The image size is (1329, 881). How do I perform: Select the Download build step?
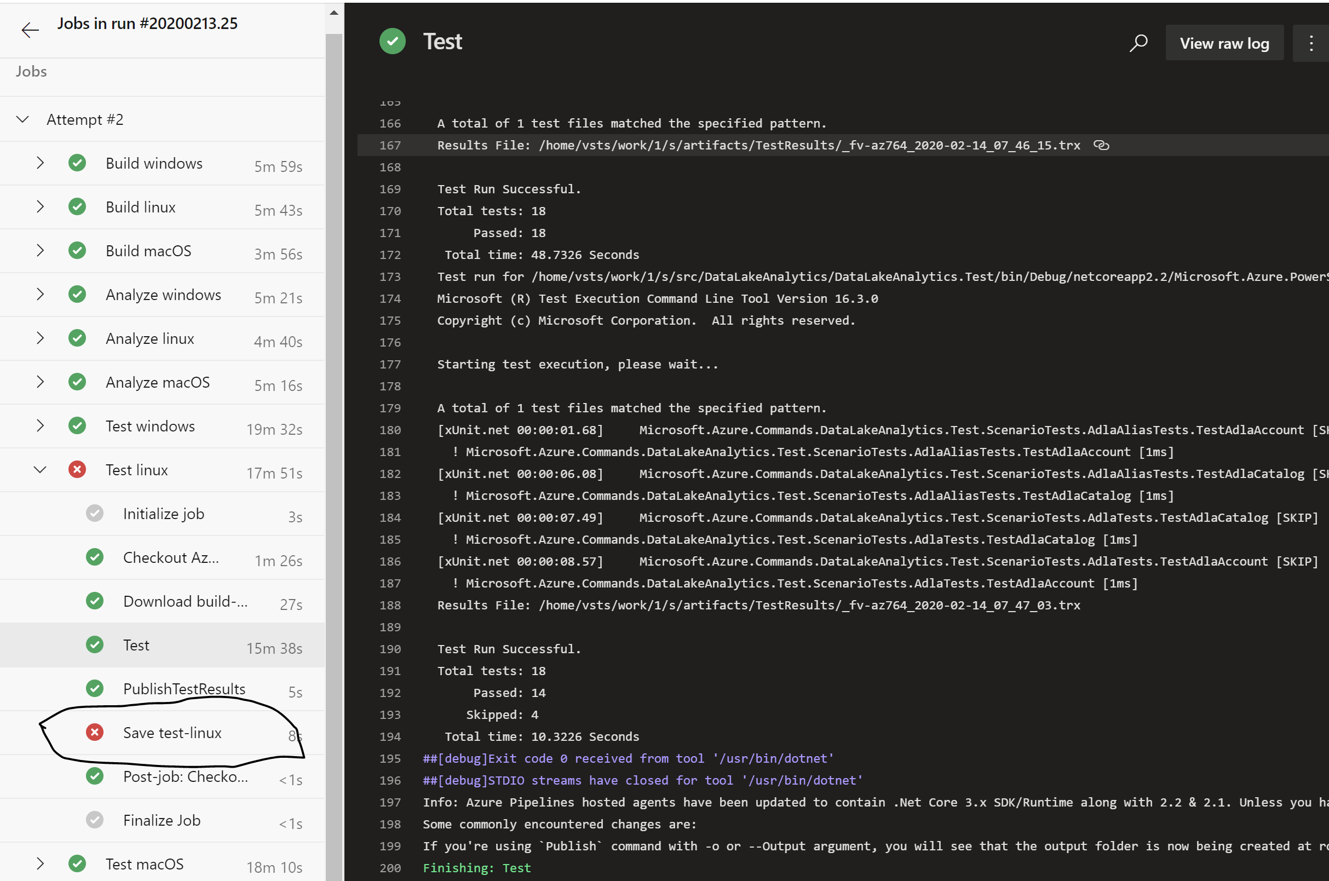185,601
